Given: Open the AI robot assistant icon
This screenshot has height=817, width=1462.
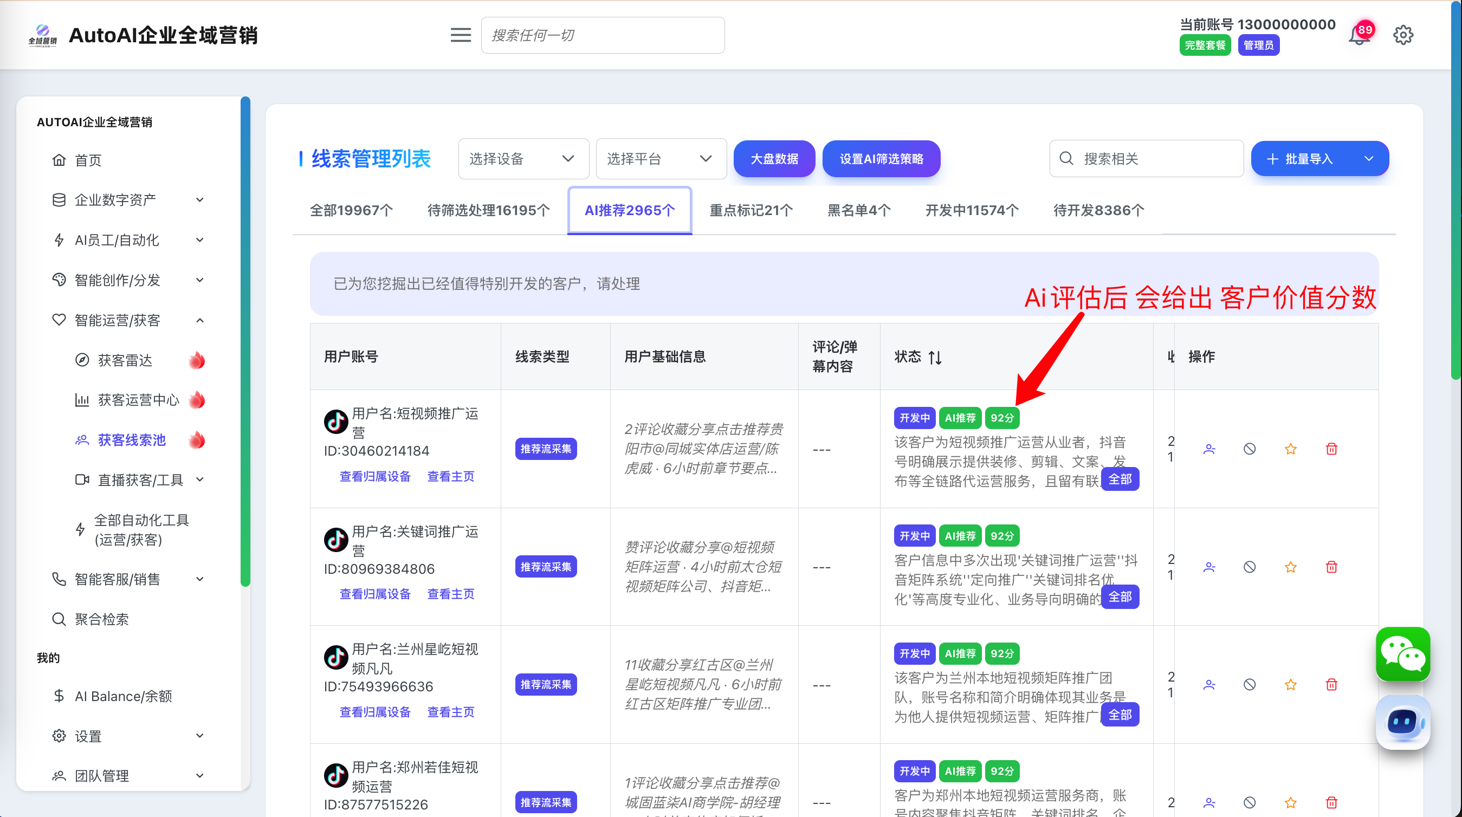Looking at the screenshot, I should (1402, 722).
